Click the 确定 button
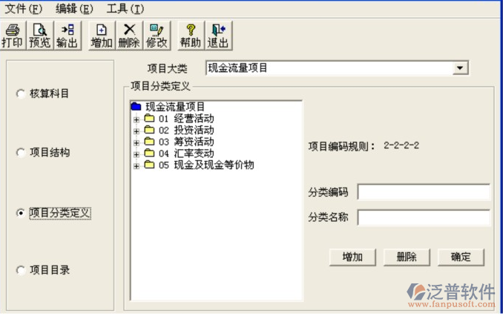 461,257
